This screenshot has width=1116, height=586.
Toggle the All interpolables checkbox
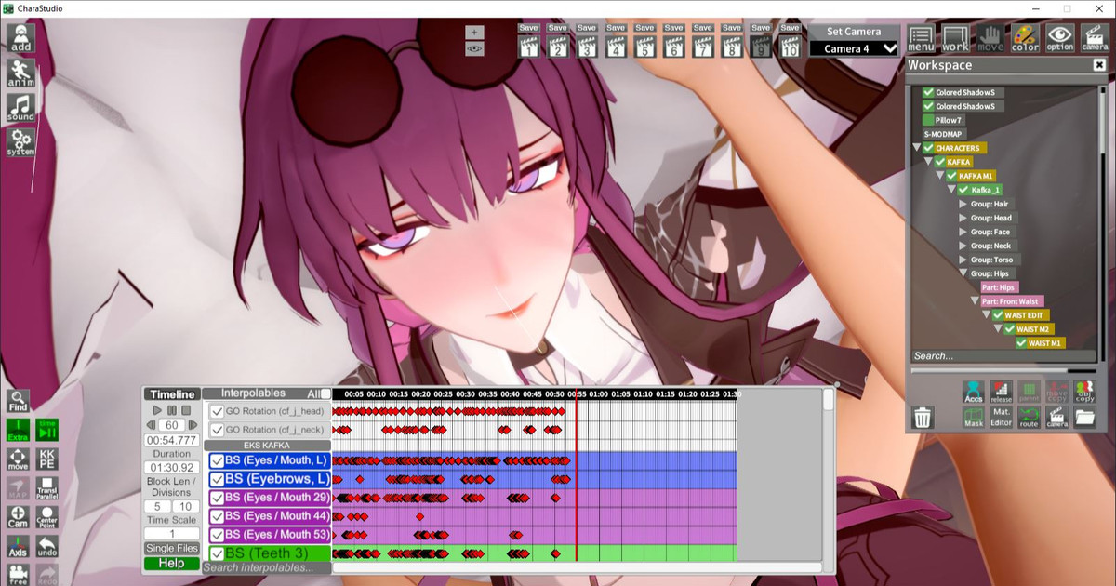pos(325,393)
